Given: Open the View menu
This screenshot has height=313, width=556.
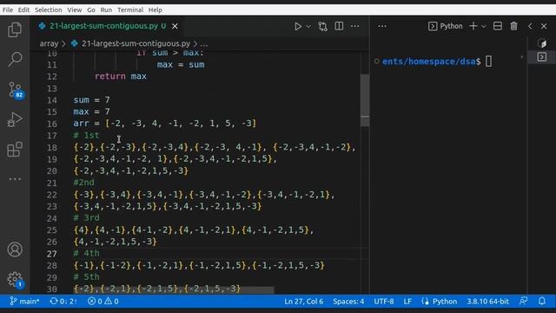Looking at the screenshot, I should coord(75,10).
